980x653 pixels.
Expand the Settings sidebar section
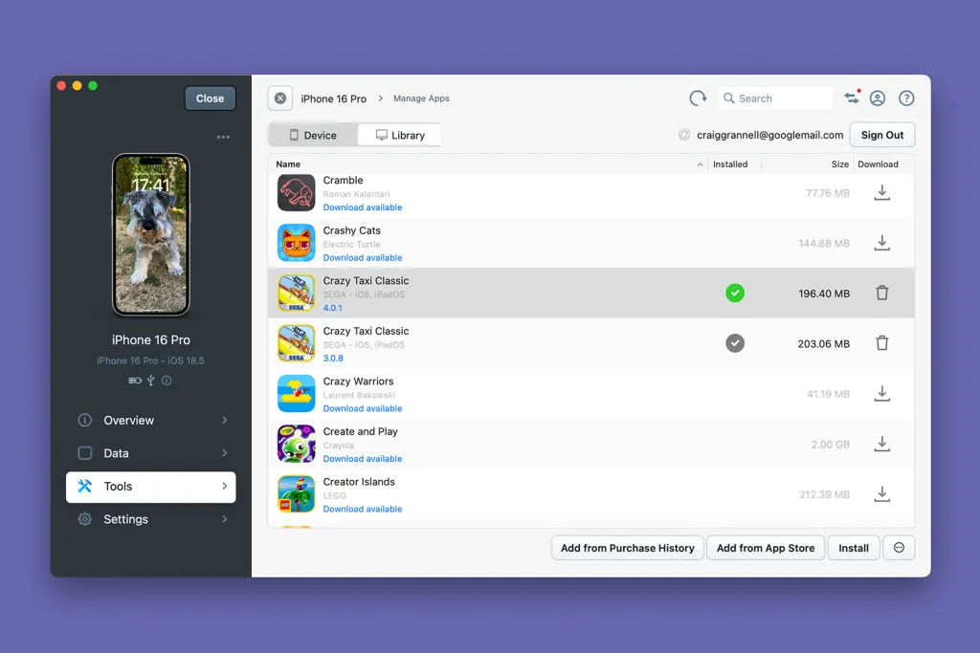151,519
